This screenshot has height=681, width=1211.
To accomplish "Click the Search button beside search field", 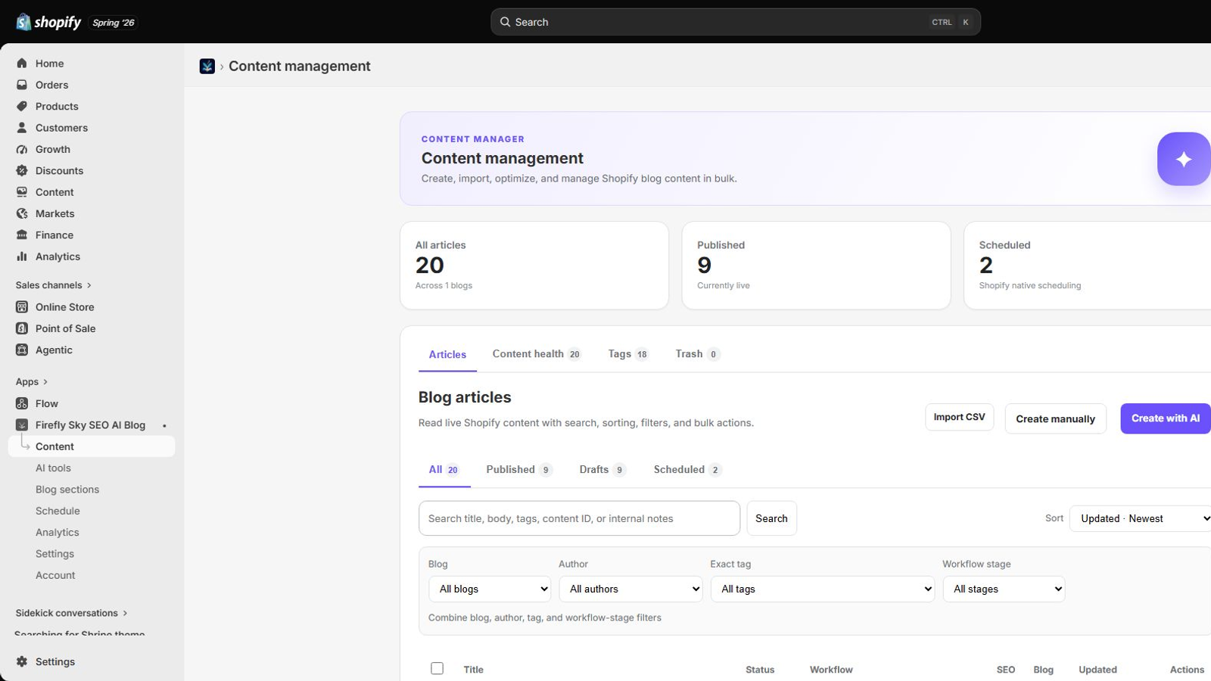I will point(771,518).
